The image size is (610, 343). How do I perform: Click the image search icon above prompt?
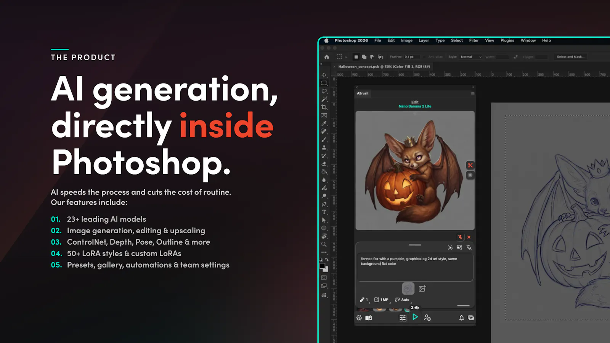pos(459,248)
